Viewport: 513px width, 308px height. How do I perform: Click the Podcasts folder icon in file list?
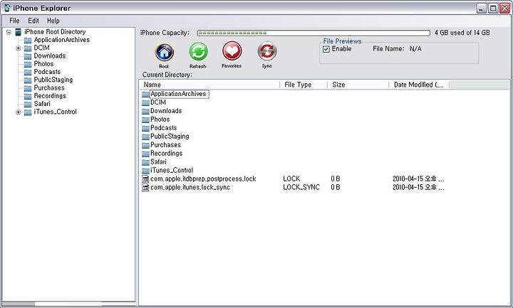[145, 128]
